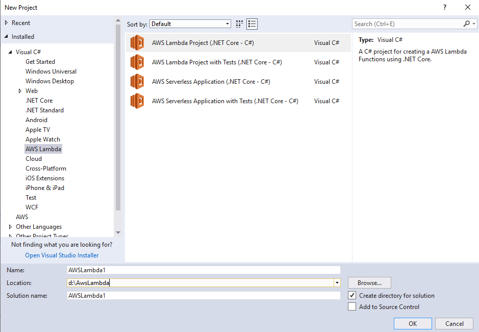
Task: Switch to small icons view
Action: click(x=240, y=24)
